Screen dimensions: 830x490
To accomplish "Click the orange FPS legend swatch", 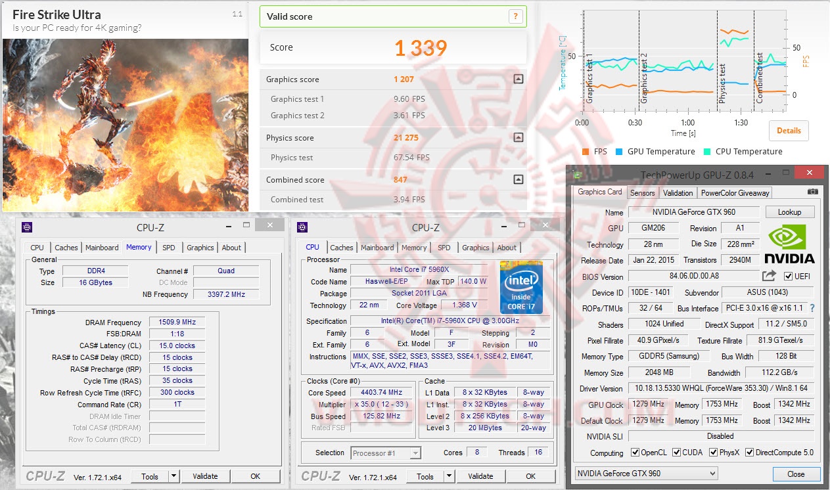I will click(x=586, y=152).
